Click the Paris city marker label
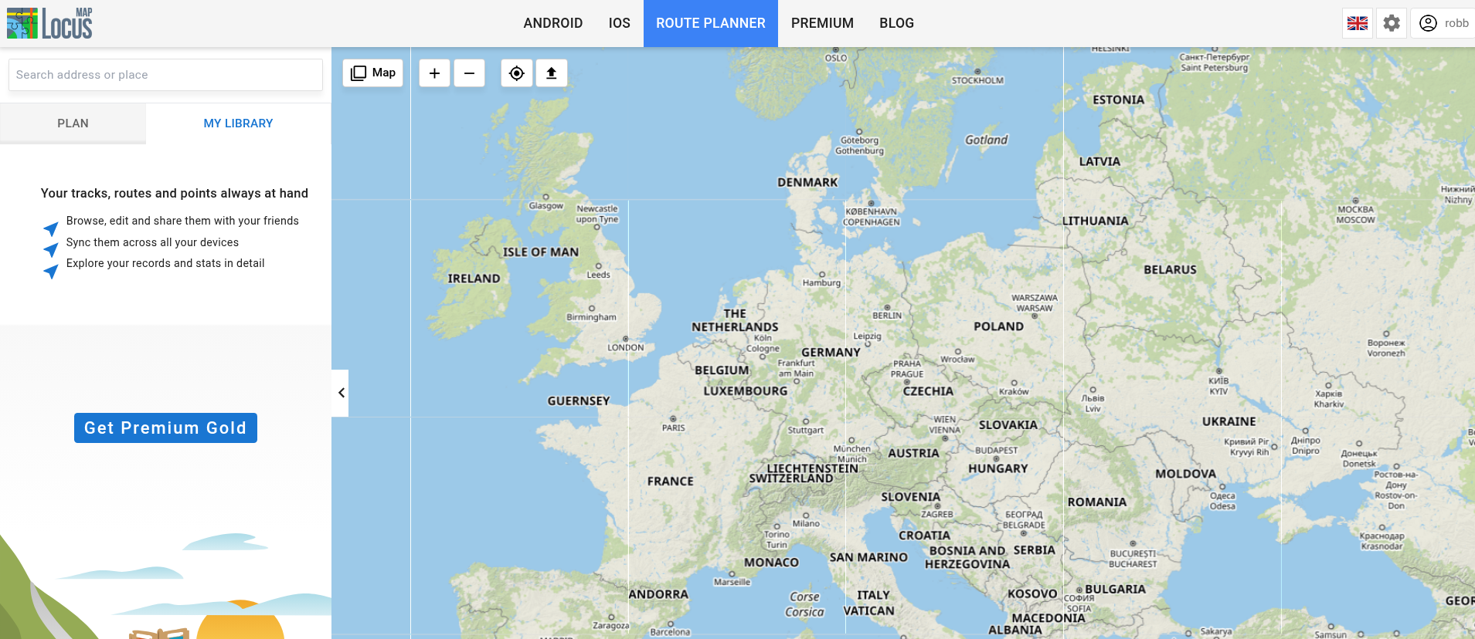Image resolution: width=1475 pixels, height=639 pixels. (673, 427)
